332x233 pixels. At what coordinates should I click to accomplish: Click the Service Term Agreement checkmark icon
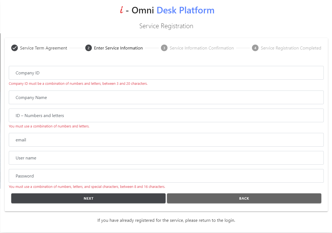[x=15, y=48]
